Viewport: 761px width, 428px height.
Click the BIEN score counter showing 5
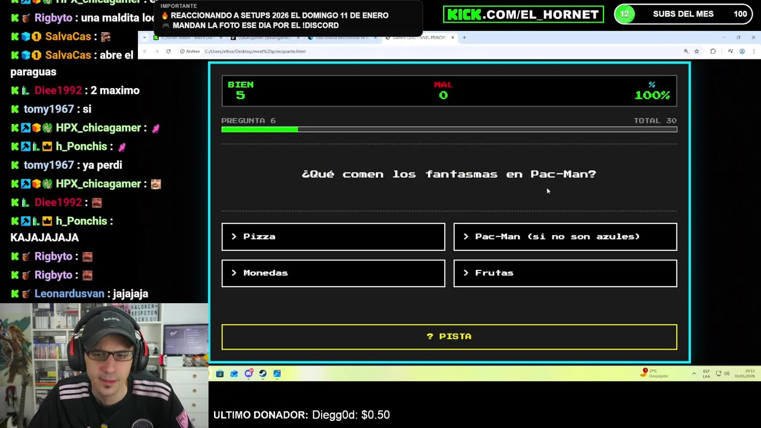click(x=240, y=90)
